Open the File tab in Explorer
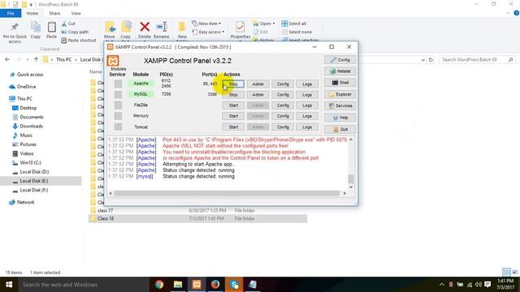Image resolution: width=520 pixels, height=292 pixels. pos(11,13)
